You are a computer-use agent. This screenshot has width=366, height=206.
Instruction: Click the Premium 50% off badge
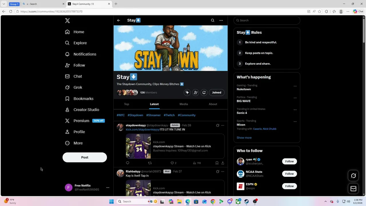[x=99, y=121]
